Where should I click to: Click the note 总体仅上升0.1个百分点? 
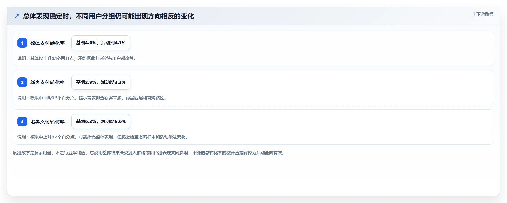pyautogui.click(x=52, y=59)
